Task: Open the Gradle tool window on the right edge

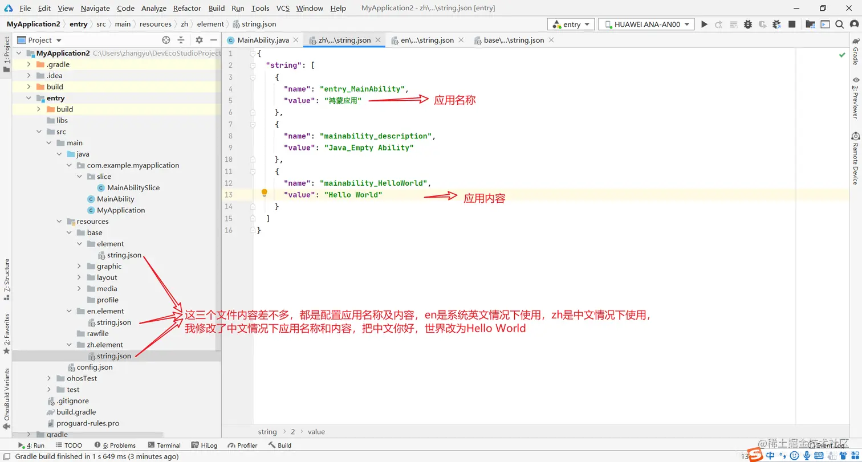Action: tap(856, 52)
